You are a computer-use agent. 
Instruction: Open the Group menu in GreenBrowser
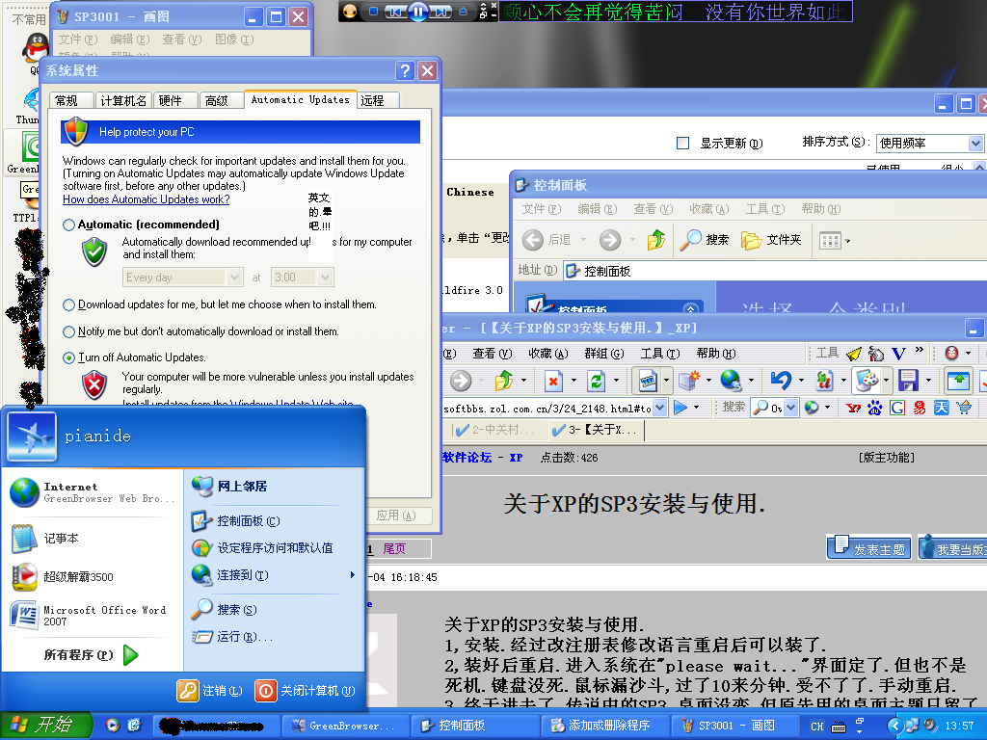604,354
